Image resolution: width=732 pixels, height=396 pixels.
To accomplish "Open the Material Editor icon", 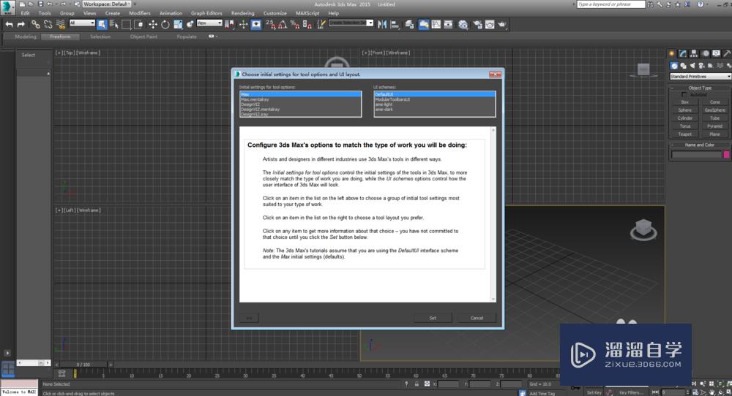I will [x=463, y=24].
